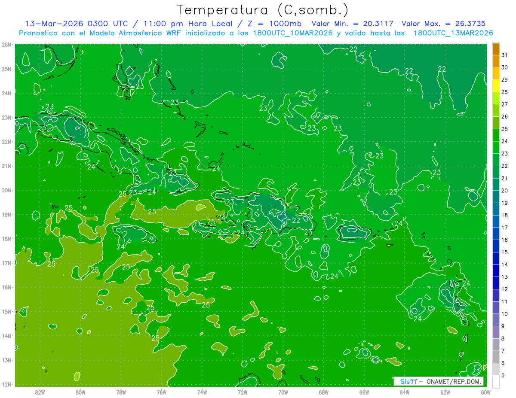The image size is (516, 398).
Task: Click the "64W" longitude axis label
Action: click(x=404, y=392)
